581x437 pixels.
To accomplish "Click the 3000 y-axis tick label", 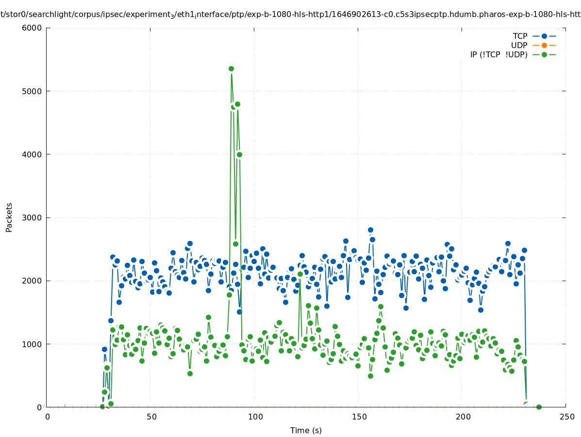I will [32, 218].
